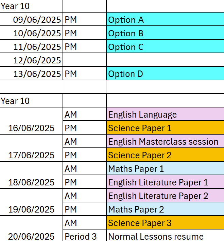
Task: Select the Science Paper 1 cell
Action: point(165,127)
